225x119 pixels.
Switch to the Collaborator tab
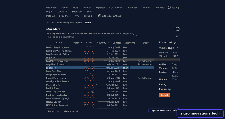coord(115,7)
